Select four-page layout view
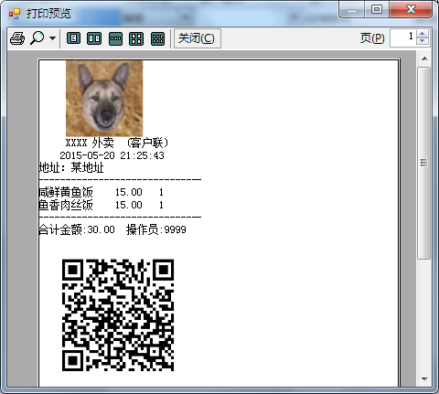This screenshot has height=394, width=439. point(136,38)
